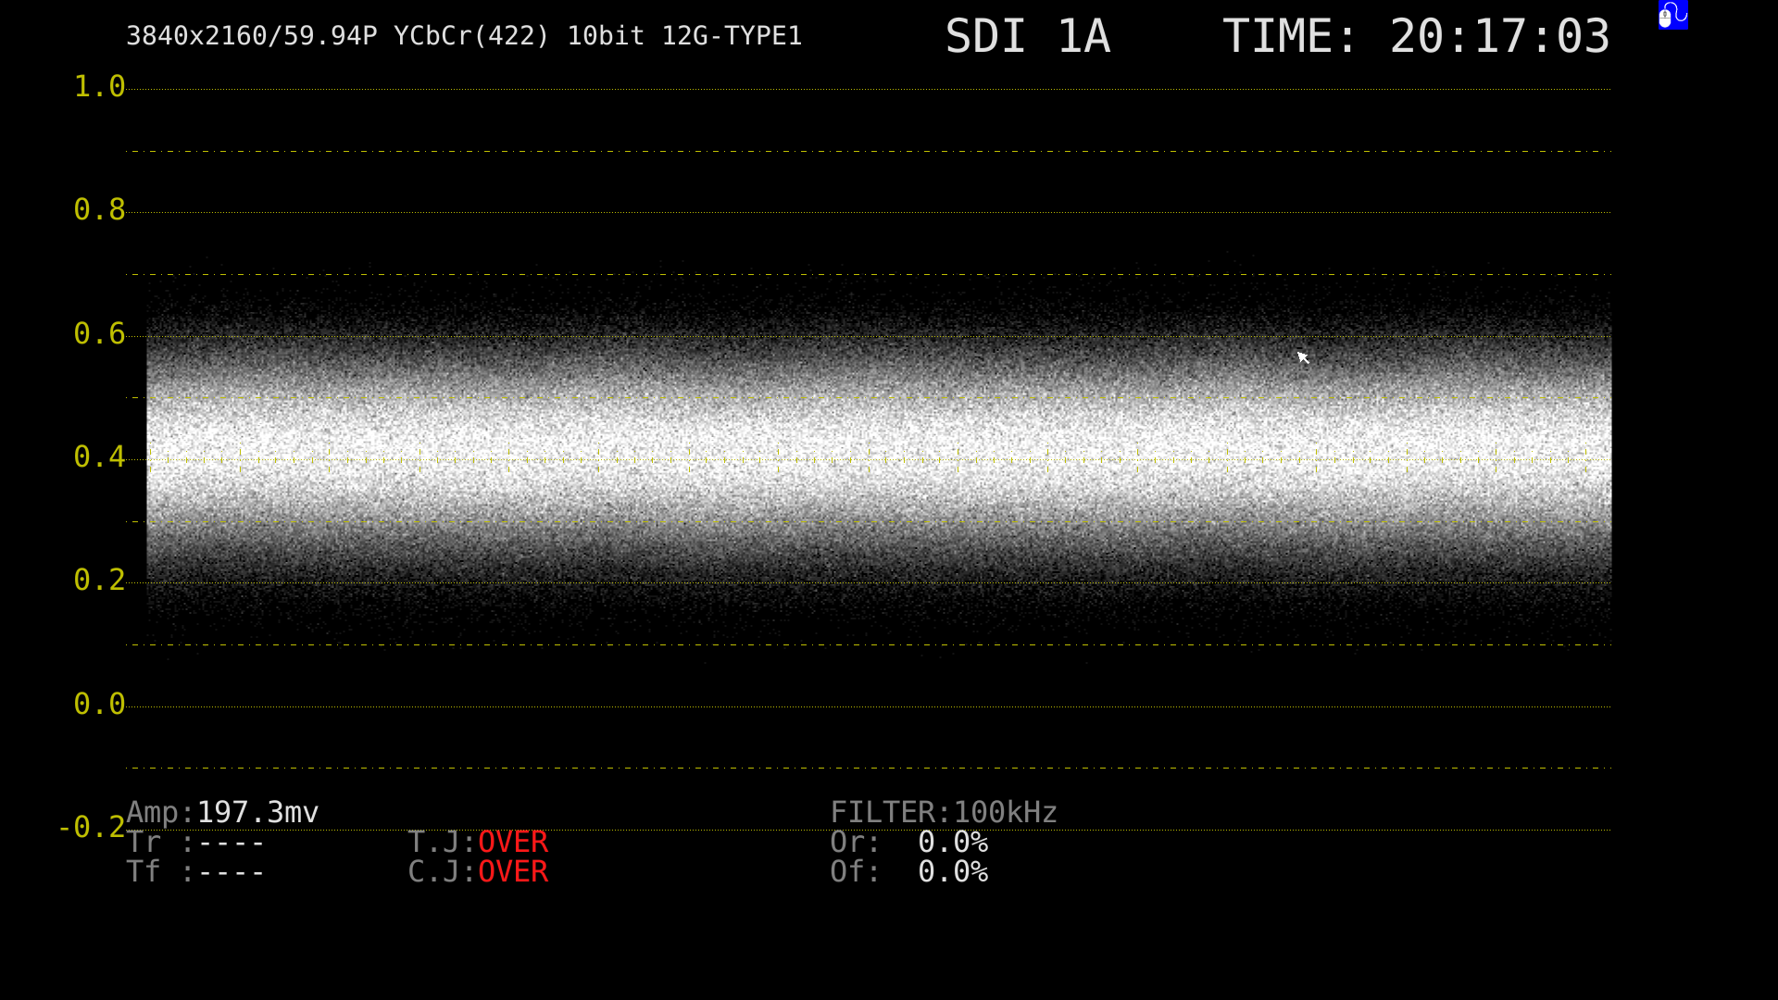The width and height of the screenshot is (1778, 1000).
Task: Click the Tf fall time readout
Action: [x=195, y=871]
